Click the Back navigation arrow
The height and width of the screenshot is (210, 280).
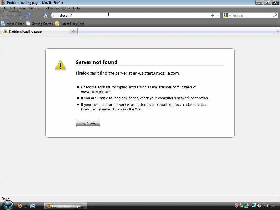6,15
